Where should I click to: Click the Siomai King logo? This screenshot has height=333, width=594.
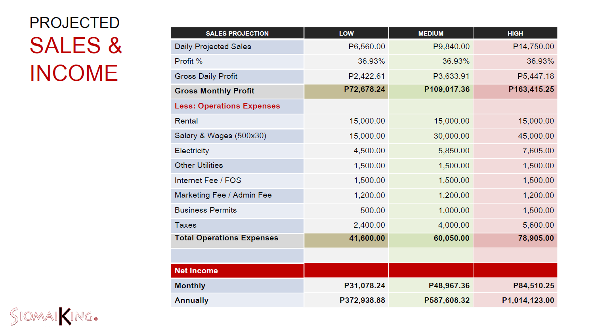click(54, 316)
